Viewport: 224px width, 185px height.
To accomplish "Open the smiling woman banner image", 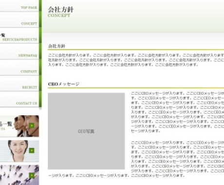I will (19, 151).
